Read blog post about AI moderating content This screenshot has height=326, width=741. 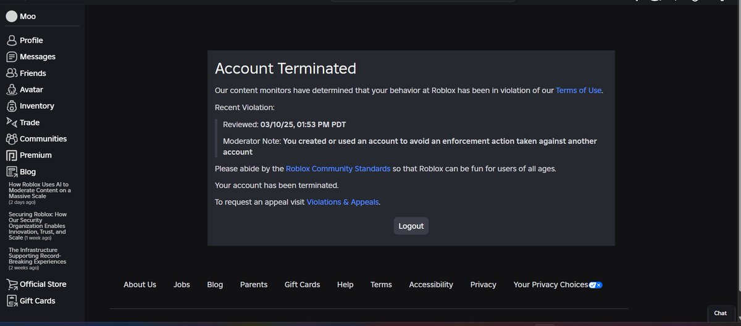tap(40, 193)
